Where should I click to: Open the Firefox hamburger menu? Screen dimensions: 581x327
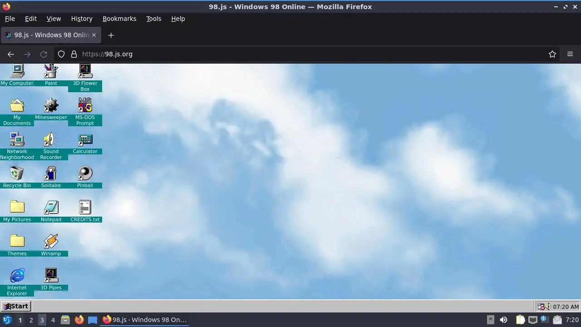570,54
